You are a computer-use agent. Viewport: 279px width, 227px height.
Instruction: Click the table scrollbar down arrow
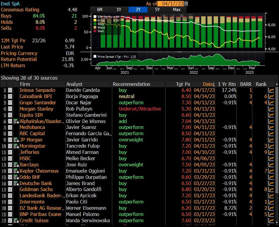point(276,222)
